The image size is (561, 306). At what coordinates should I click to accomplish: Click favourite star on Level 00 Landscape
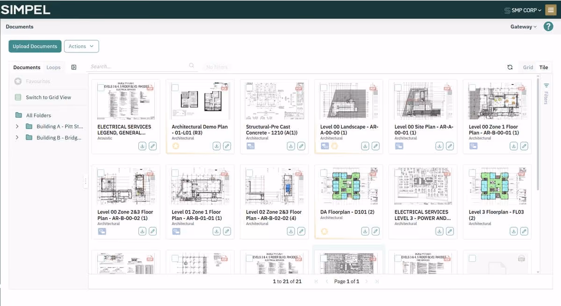coord(334,146)
